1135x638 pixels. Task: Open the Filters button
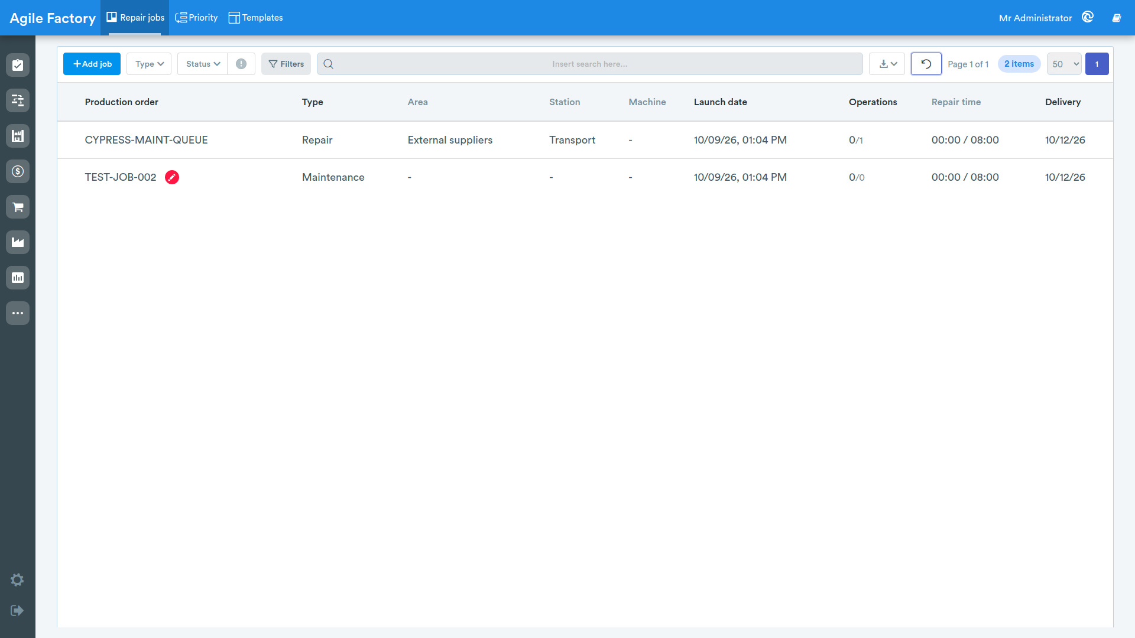point(286,64)
